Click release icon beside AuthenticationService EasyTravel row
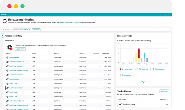This screenshot has height=110, width=185. coord(7,62)
